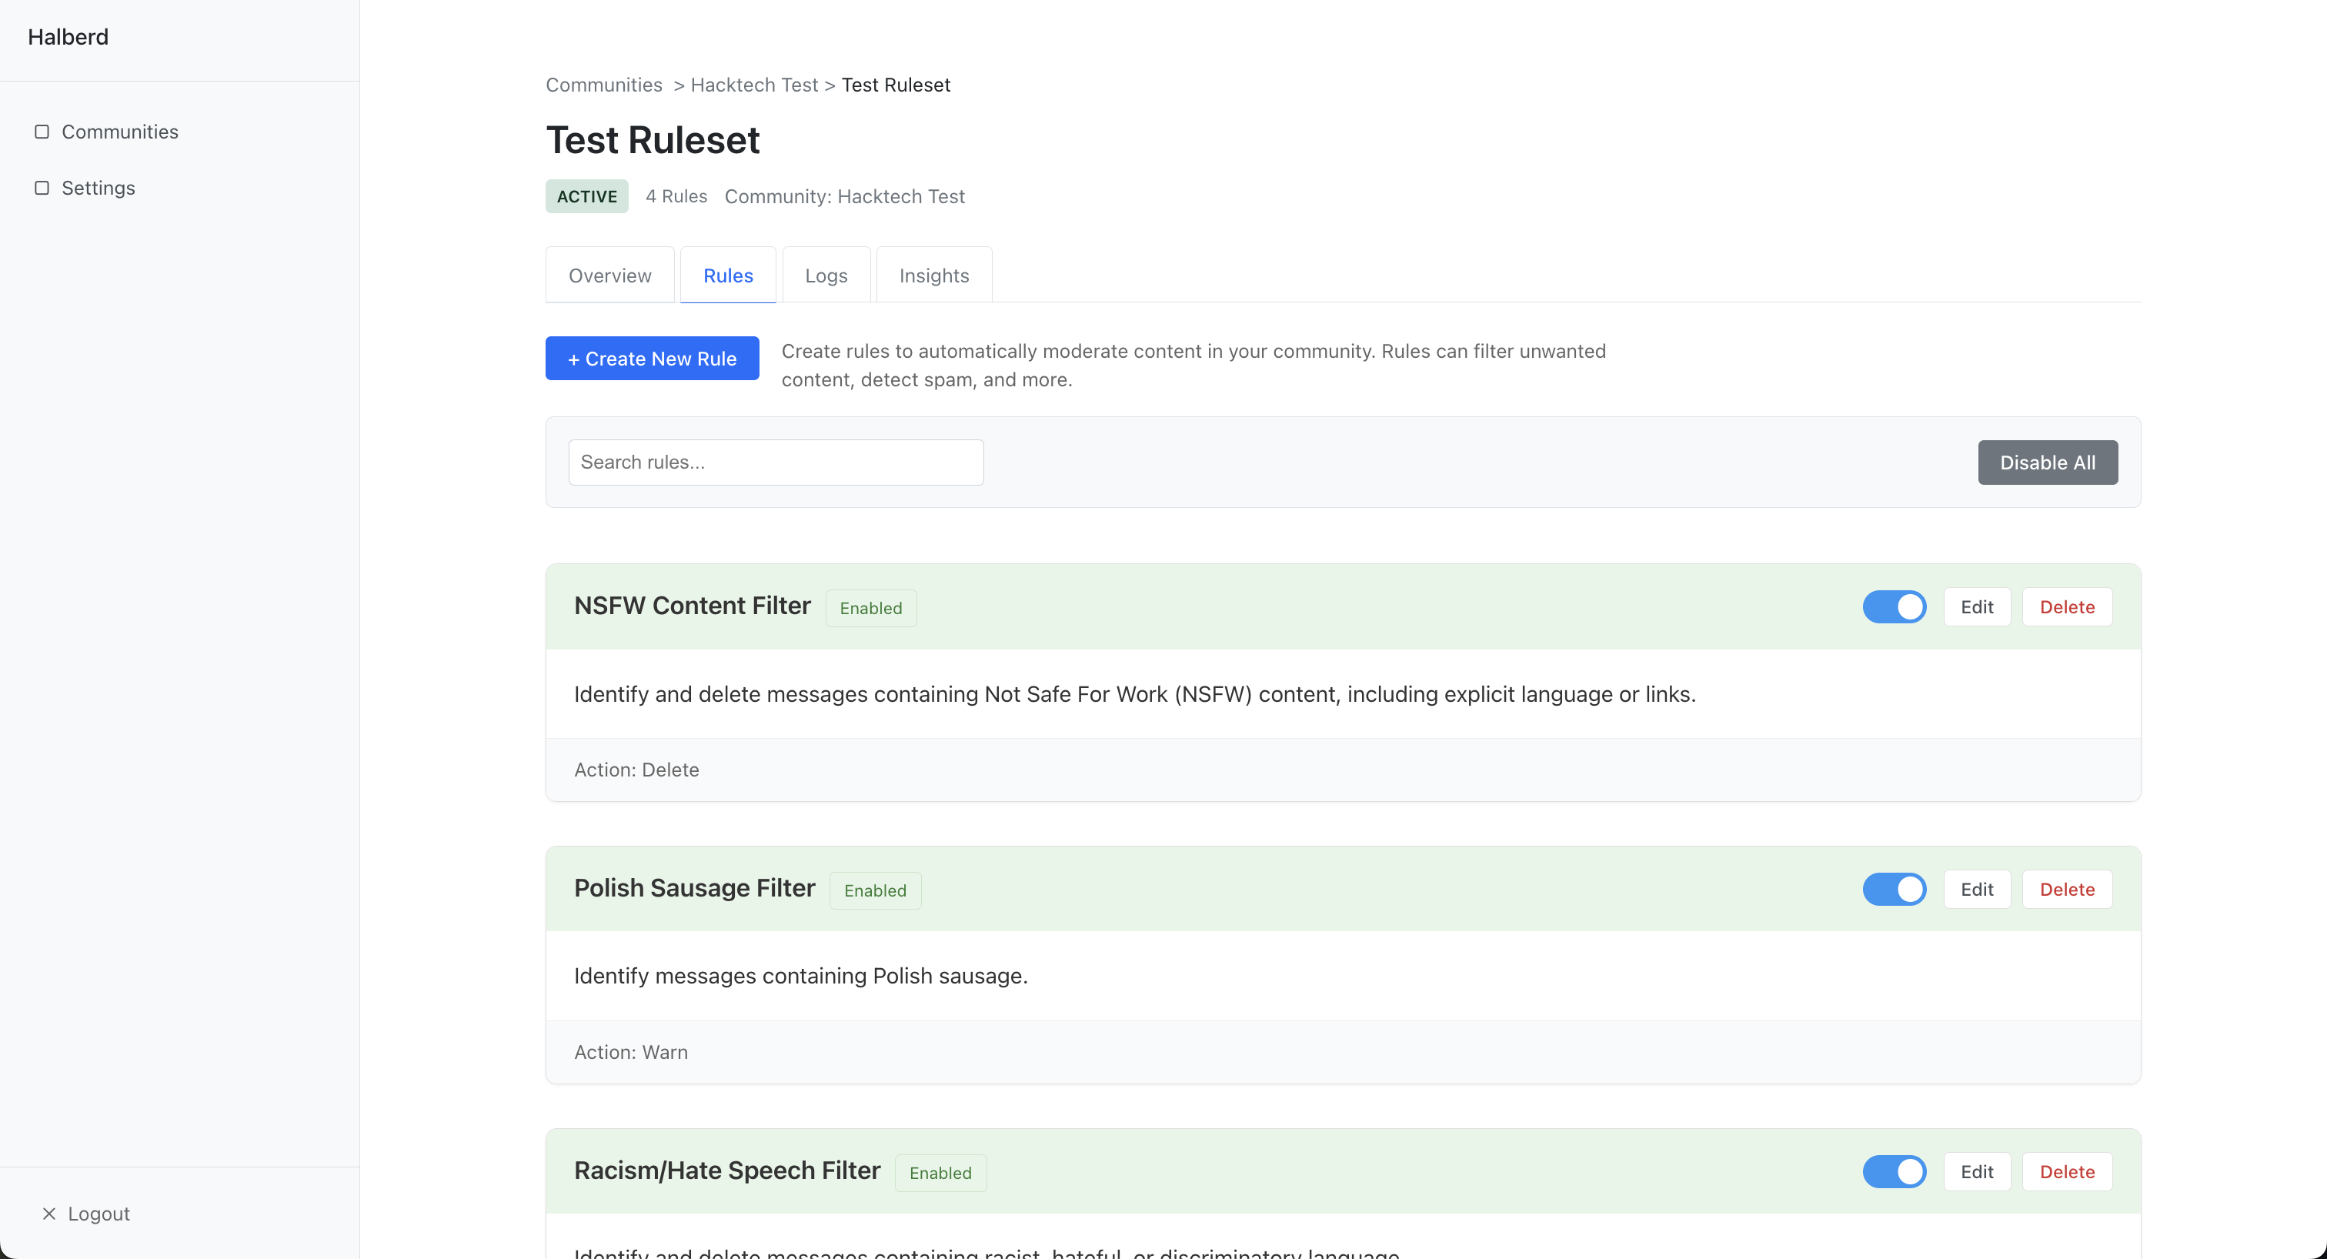Open the Insights tab
This screenshot has height=1259, width=2327.
933,276
